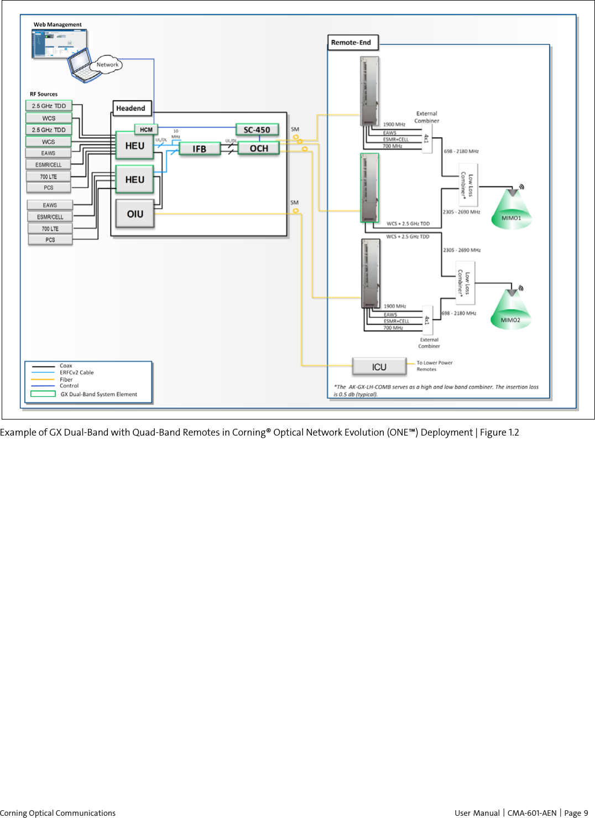595x818 pixels.
Task: Click the 'Page 9' footer text
Action: pyautogui.click(x=576, y=813)
